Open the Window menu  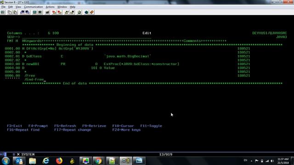point(62,7)
